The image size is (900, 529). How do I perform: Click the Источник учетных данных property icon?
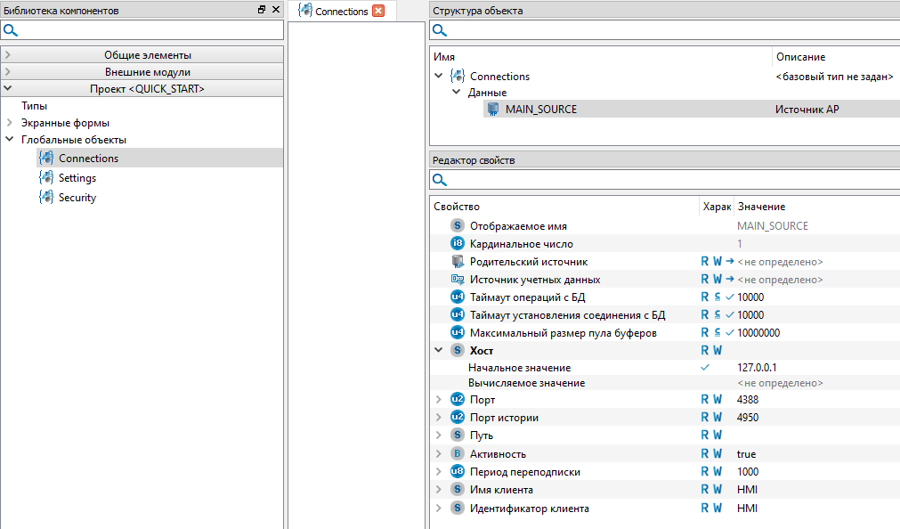click(x=458, y=280)
